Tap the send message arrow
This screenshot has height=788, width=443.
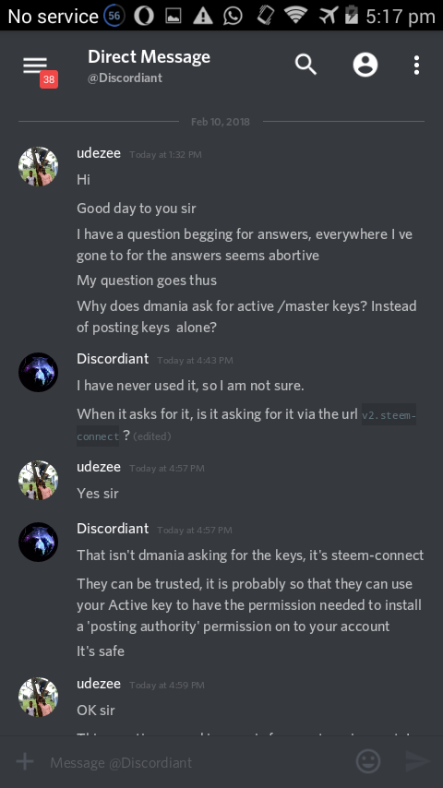(x=418, y=761)
